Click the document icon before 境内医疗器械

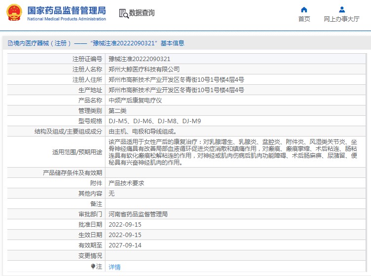pos(10,43)
